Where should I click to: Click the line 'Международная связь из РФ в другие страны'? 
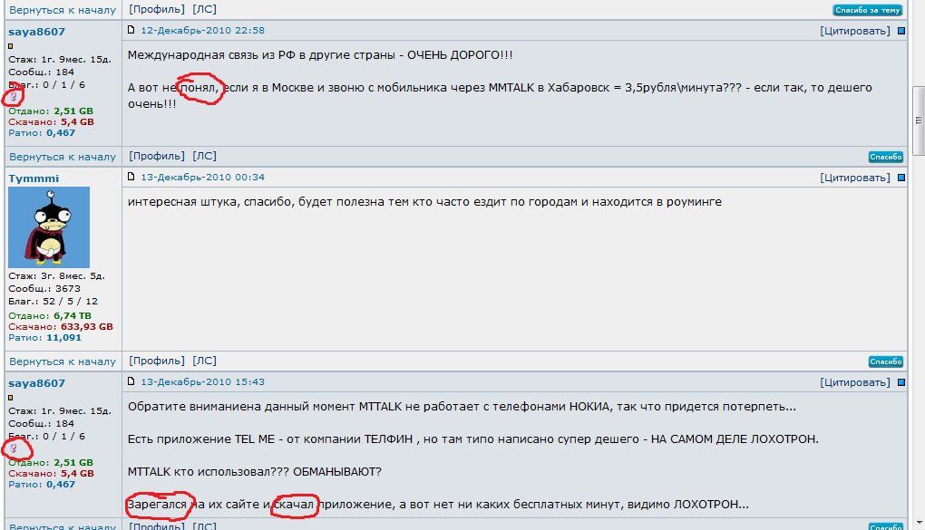pyautogui.click(x=320, y=55)
